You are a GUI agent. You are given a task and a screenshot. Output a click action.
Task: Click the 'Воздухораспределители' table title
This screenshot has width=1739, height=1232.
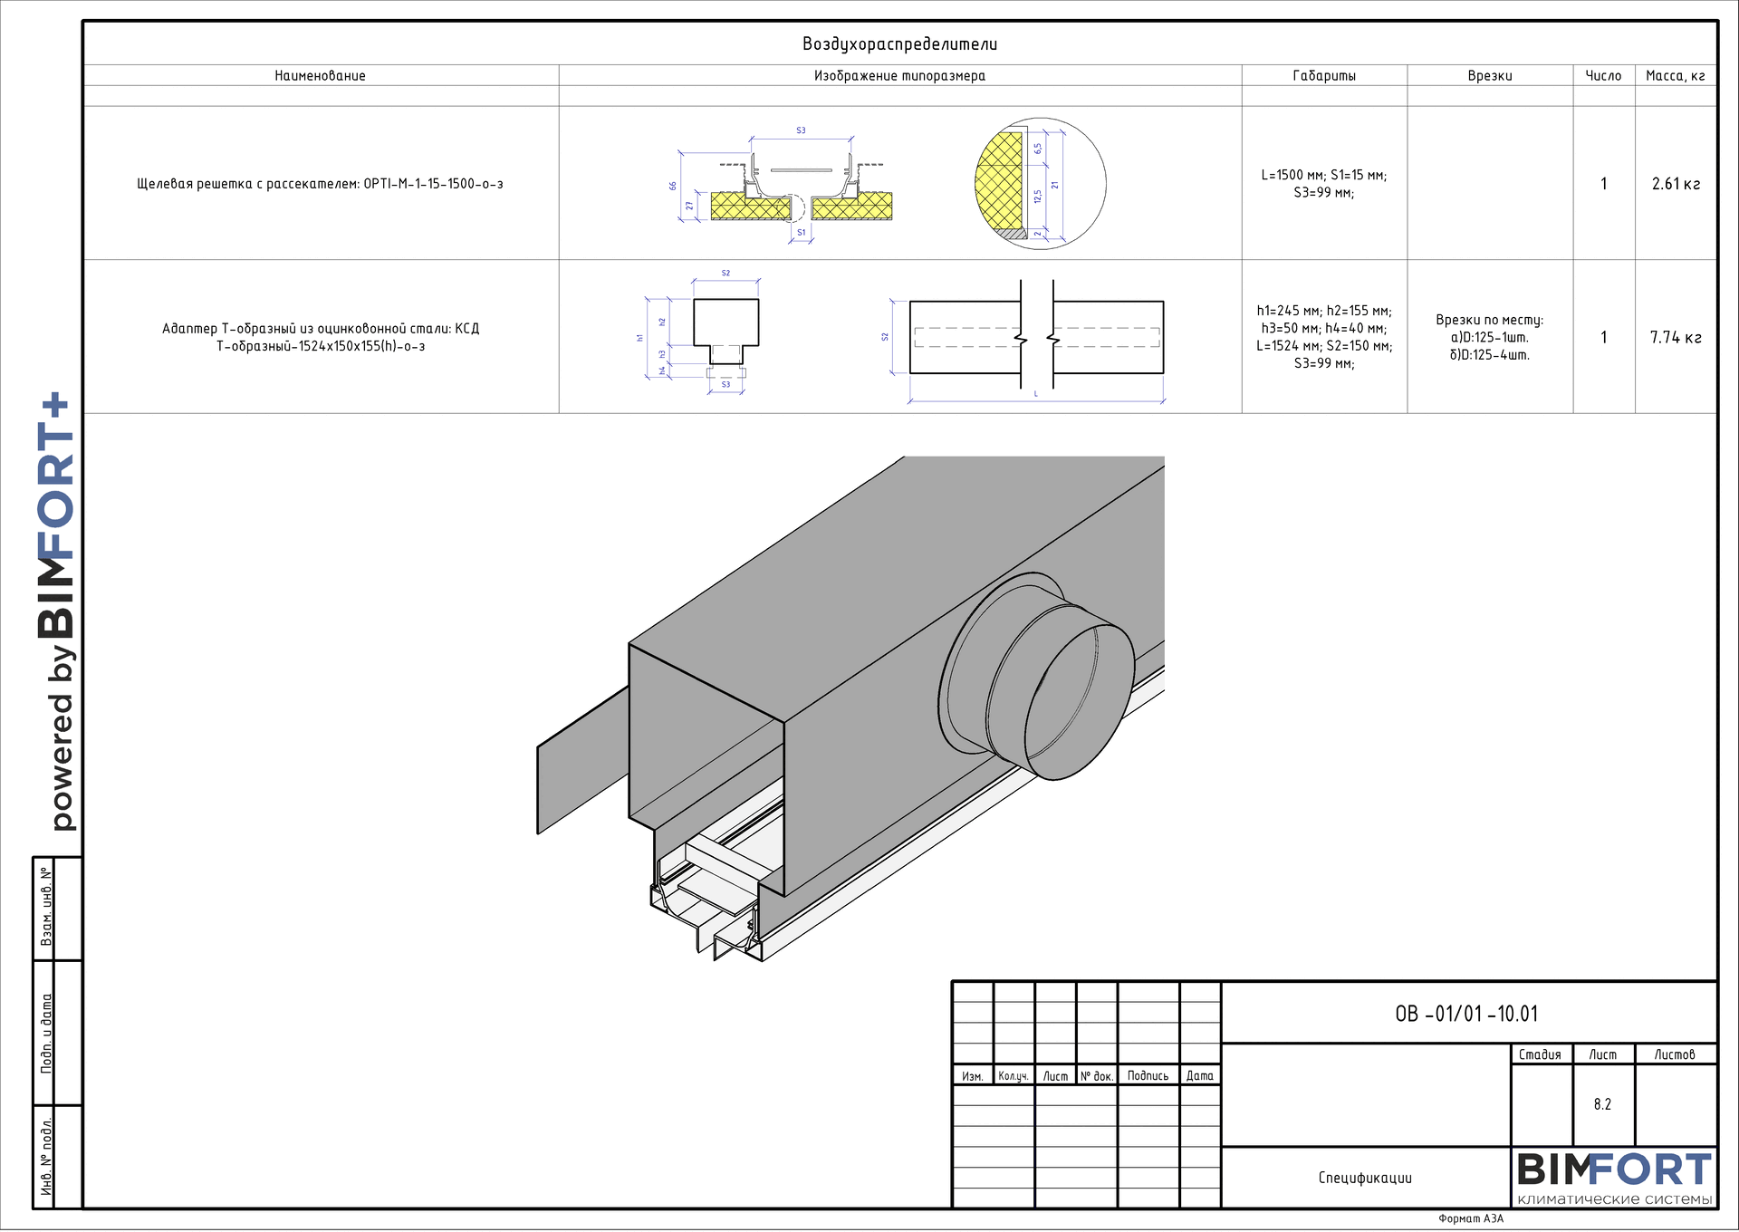click(x=899, y=43)
